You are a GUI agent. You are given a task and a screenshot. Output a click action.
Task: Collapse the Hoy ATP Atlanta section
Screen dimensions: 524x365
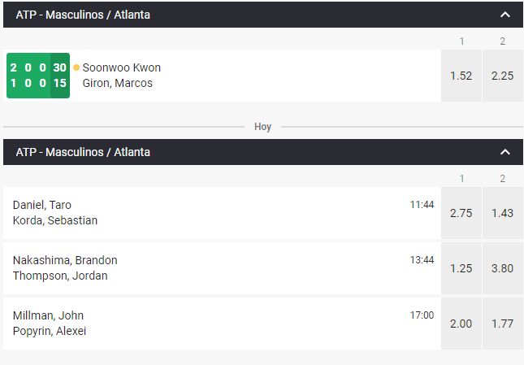tap(505, 152)
